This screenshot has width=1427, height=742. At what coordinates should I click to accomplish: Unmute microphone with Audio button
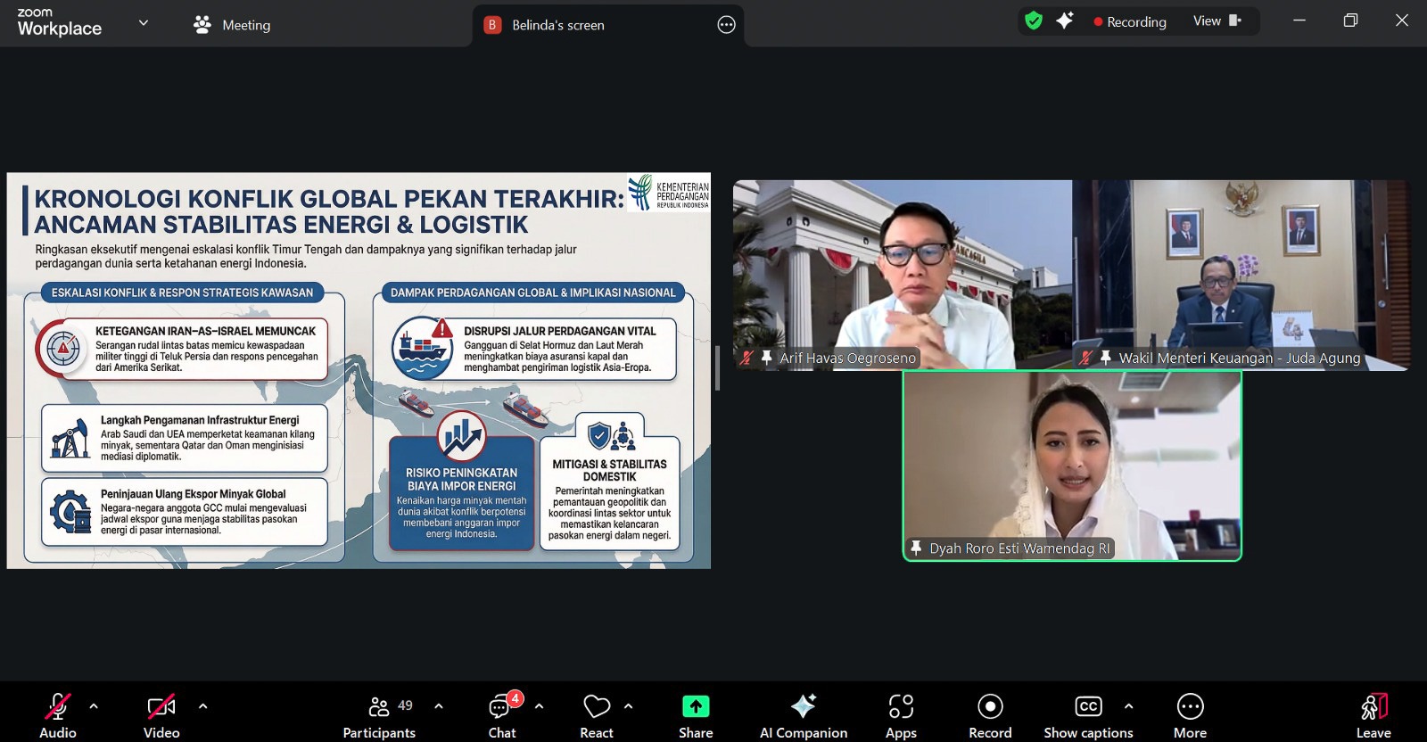[x=58, y=715]
